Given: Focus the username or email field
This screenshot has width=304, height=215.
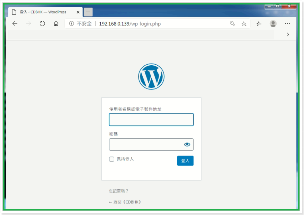Looking at the screenshot, I should pyautogui.click(x=151, y=120).
